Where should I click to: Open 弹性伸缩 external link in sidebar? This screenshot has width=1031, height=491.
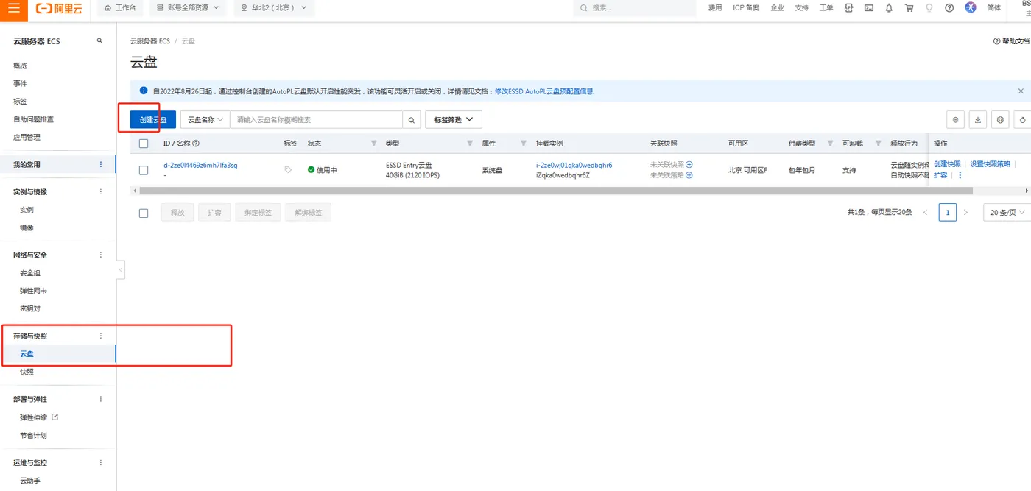coord(39,417)
